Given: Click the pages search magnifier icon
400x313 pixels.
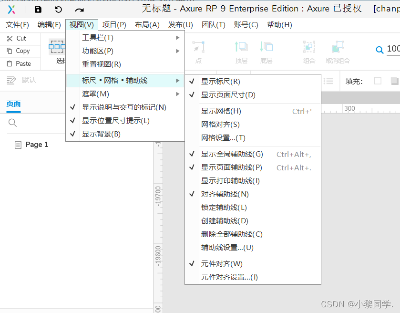Looking at the screenshot, I should click(12, 123).
